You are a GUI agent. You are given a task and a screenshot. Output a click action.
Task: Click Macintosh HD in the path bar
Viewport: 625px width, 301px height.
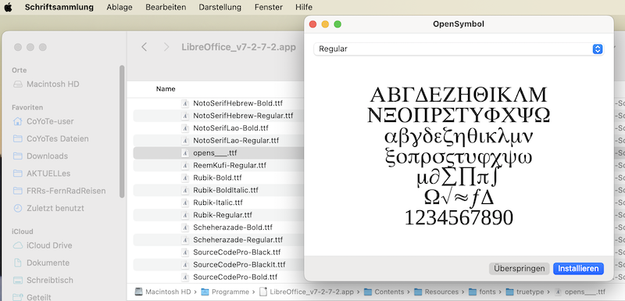tap(162, 292)
